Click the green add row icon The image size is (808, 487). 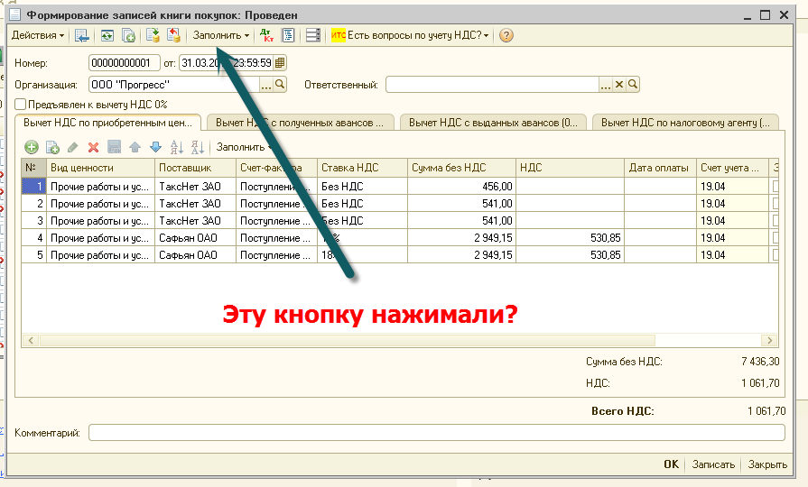31,147
